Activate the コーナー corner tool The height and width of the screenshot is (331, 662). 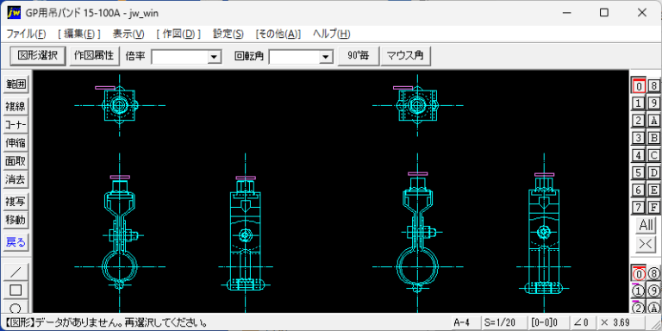tap(16, 124)
